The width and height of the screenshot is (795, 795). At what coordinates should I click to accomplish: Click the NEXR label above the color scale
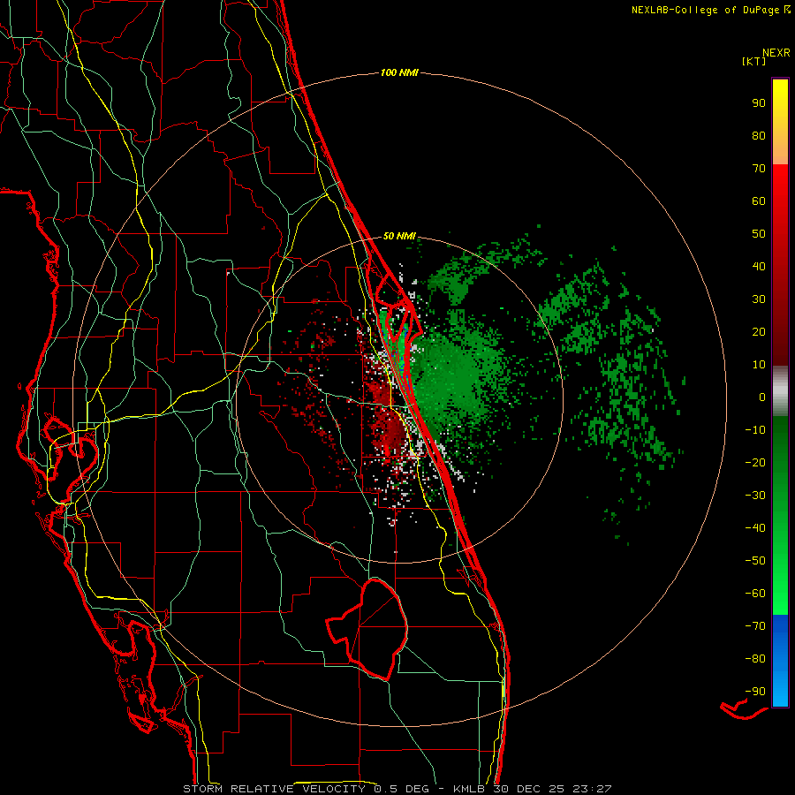point(776,53)
